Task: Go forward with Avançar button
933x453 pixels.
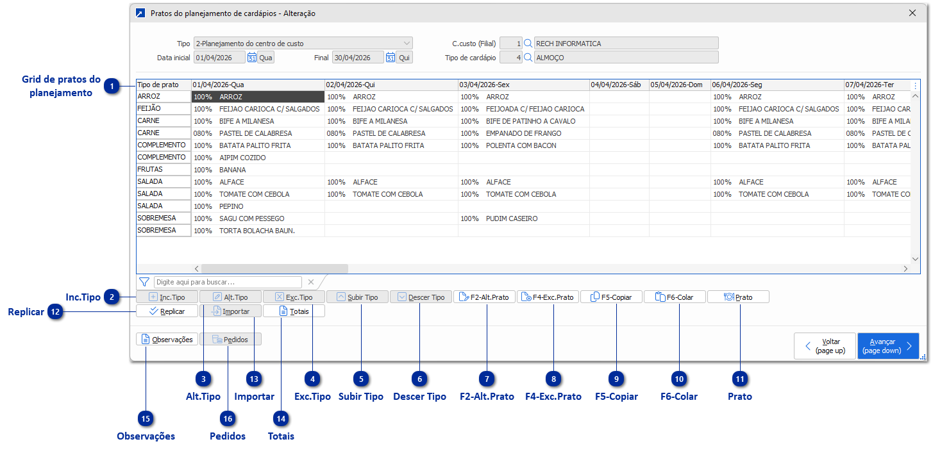Action: tap(887, 346)
